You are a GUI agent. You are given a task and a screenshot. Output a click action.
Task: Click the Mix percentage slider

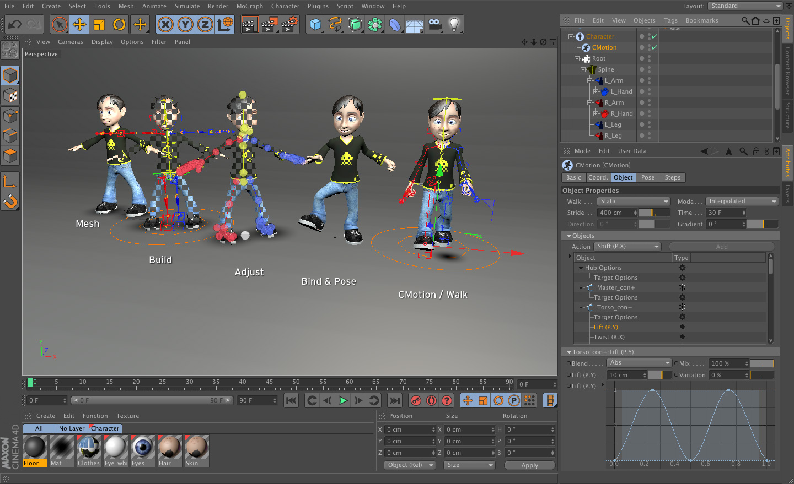tap(762, 363)
